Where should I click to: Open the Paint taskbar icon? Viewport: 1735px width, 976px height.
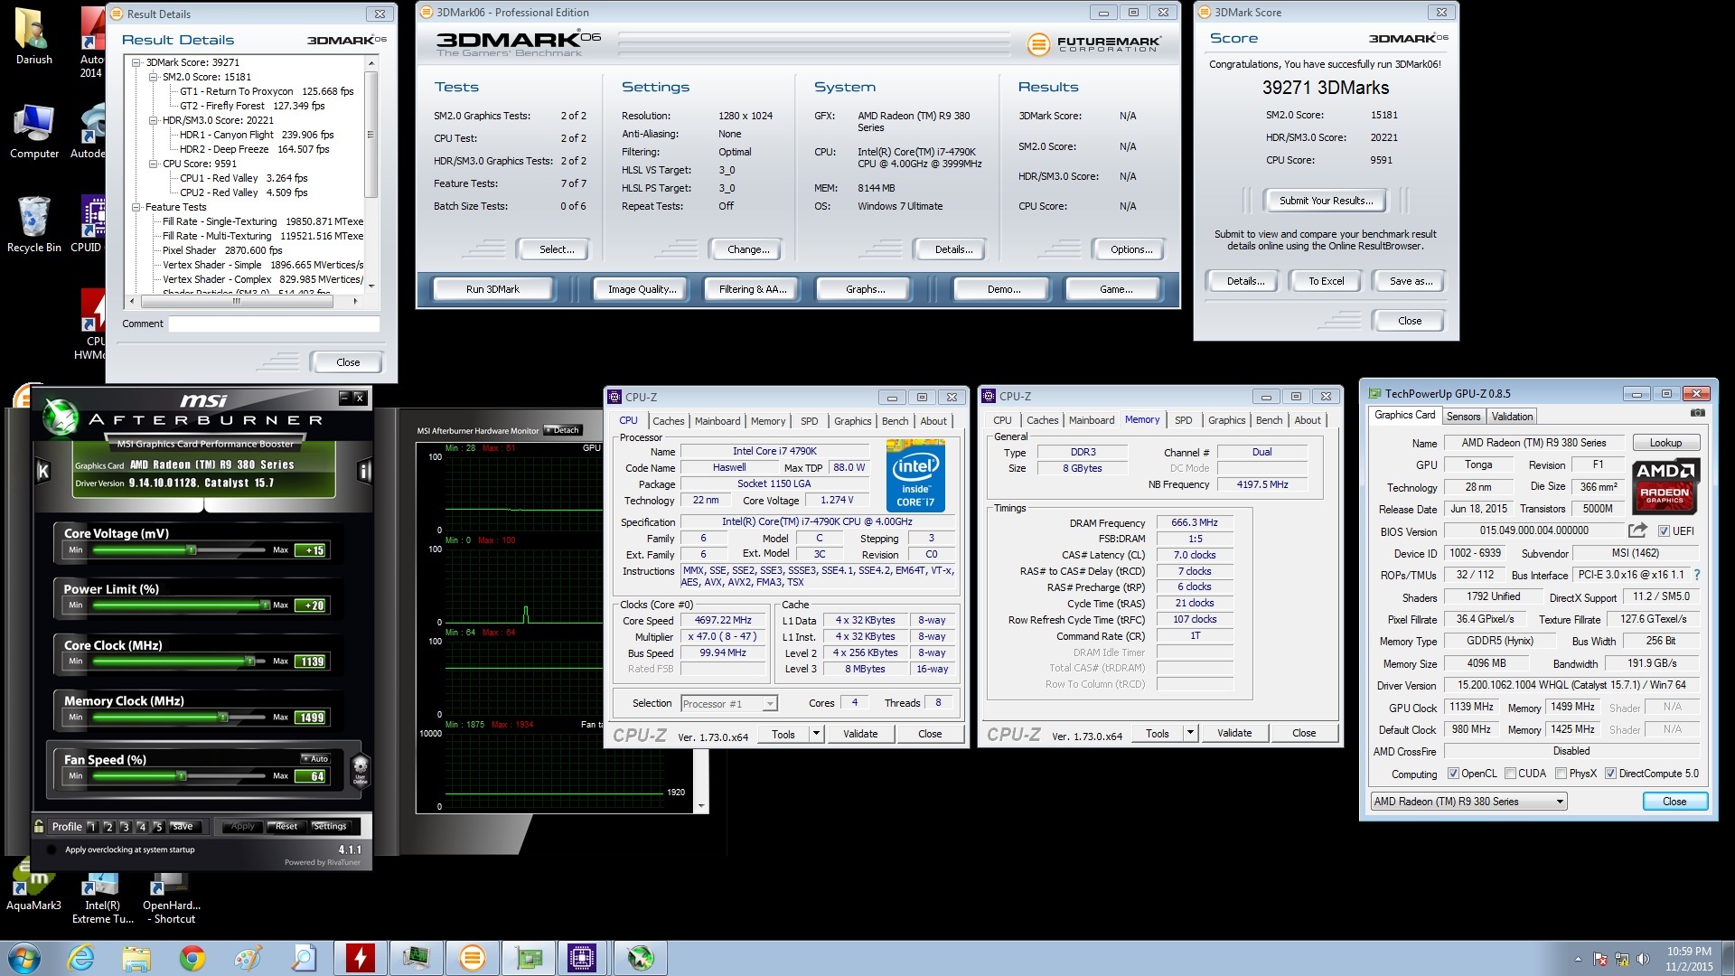pos(248,958)
